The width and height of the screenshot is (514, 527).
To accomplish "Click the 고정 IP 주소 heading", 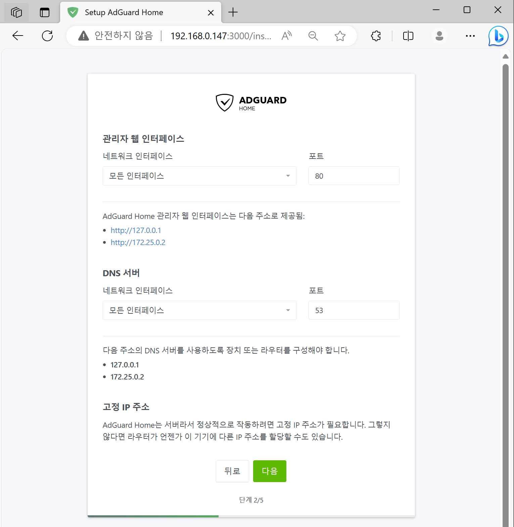I will [x=126, y=407].
